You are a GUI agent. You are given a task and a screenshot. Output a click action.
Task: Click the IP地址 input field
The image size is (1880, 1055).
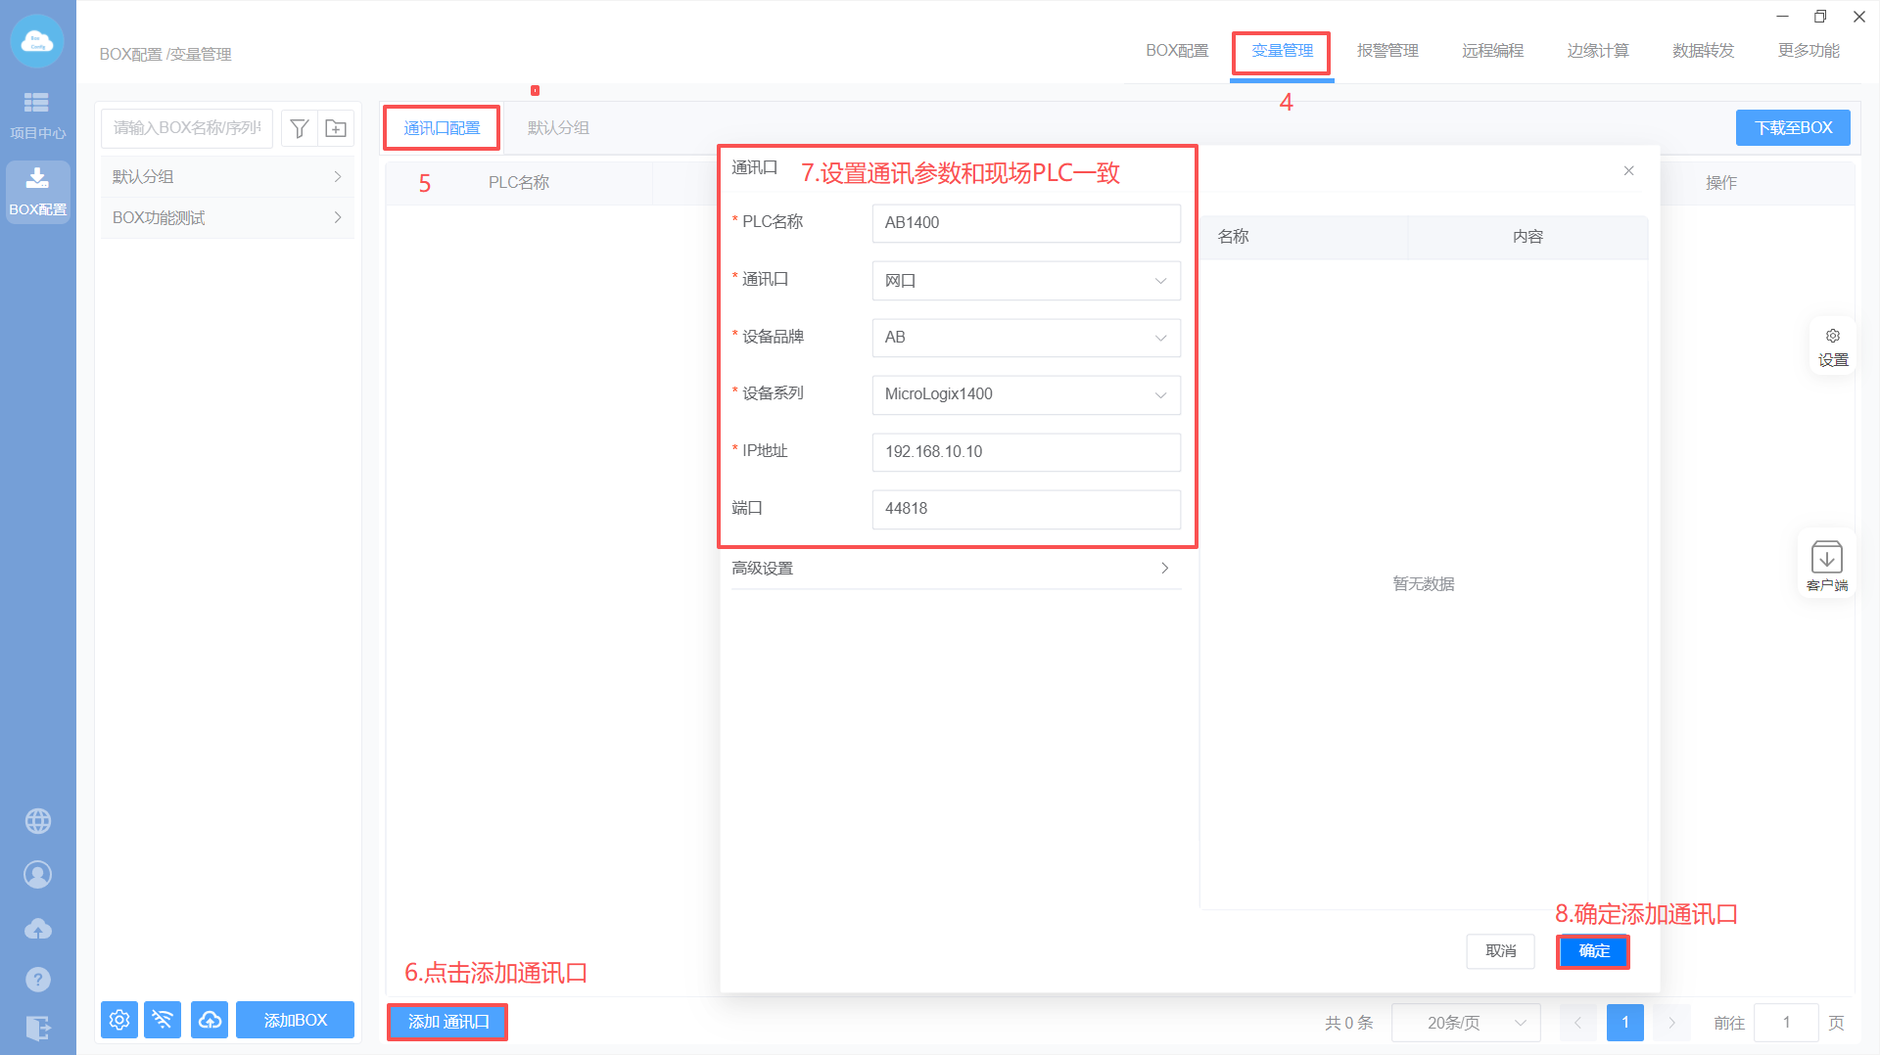[x=1025, y=452]
